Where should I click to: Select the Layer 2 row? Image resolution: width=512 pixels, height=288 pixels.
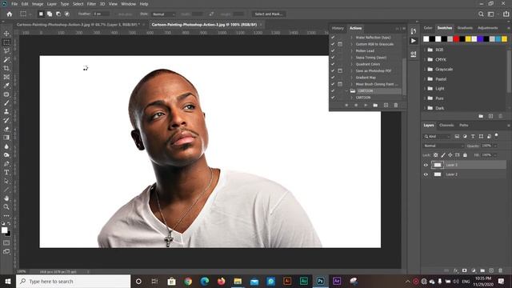[x=464, y=174]
